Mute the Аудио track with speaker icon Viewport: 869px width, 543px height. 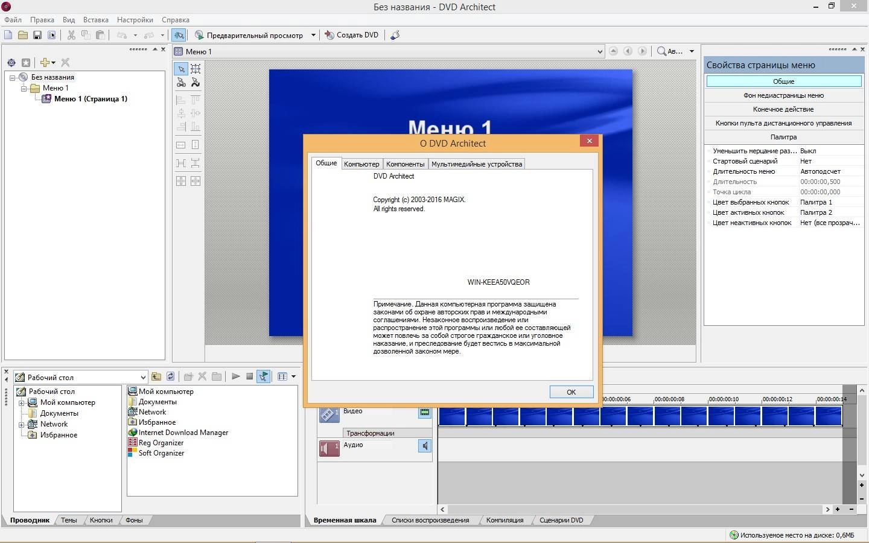coord(425,446)
